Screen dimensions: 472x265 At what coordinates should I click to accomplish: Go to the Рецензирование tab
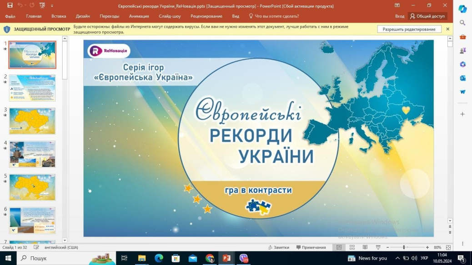coord(206,16)
